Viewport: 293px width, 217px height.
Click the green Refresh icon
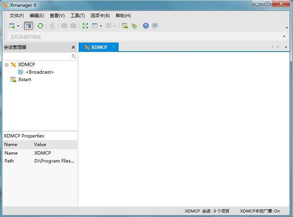pos(41,26)
